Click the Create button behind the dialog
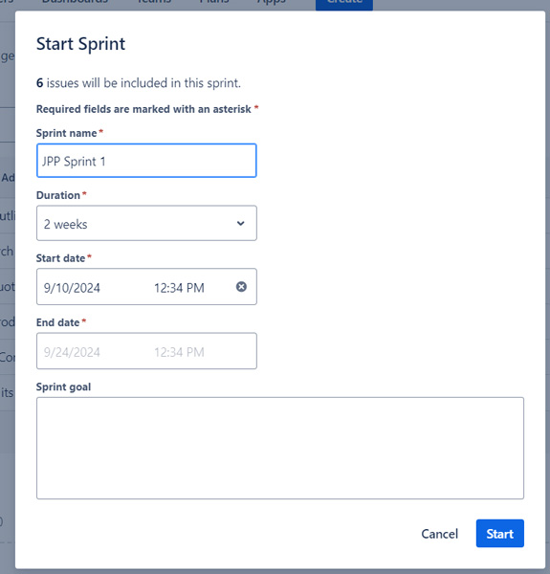The image size is (550, 574). pyautogui.click(x=344, y=4)
